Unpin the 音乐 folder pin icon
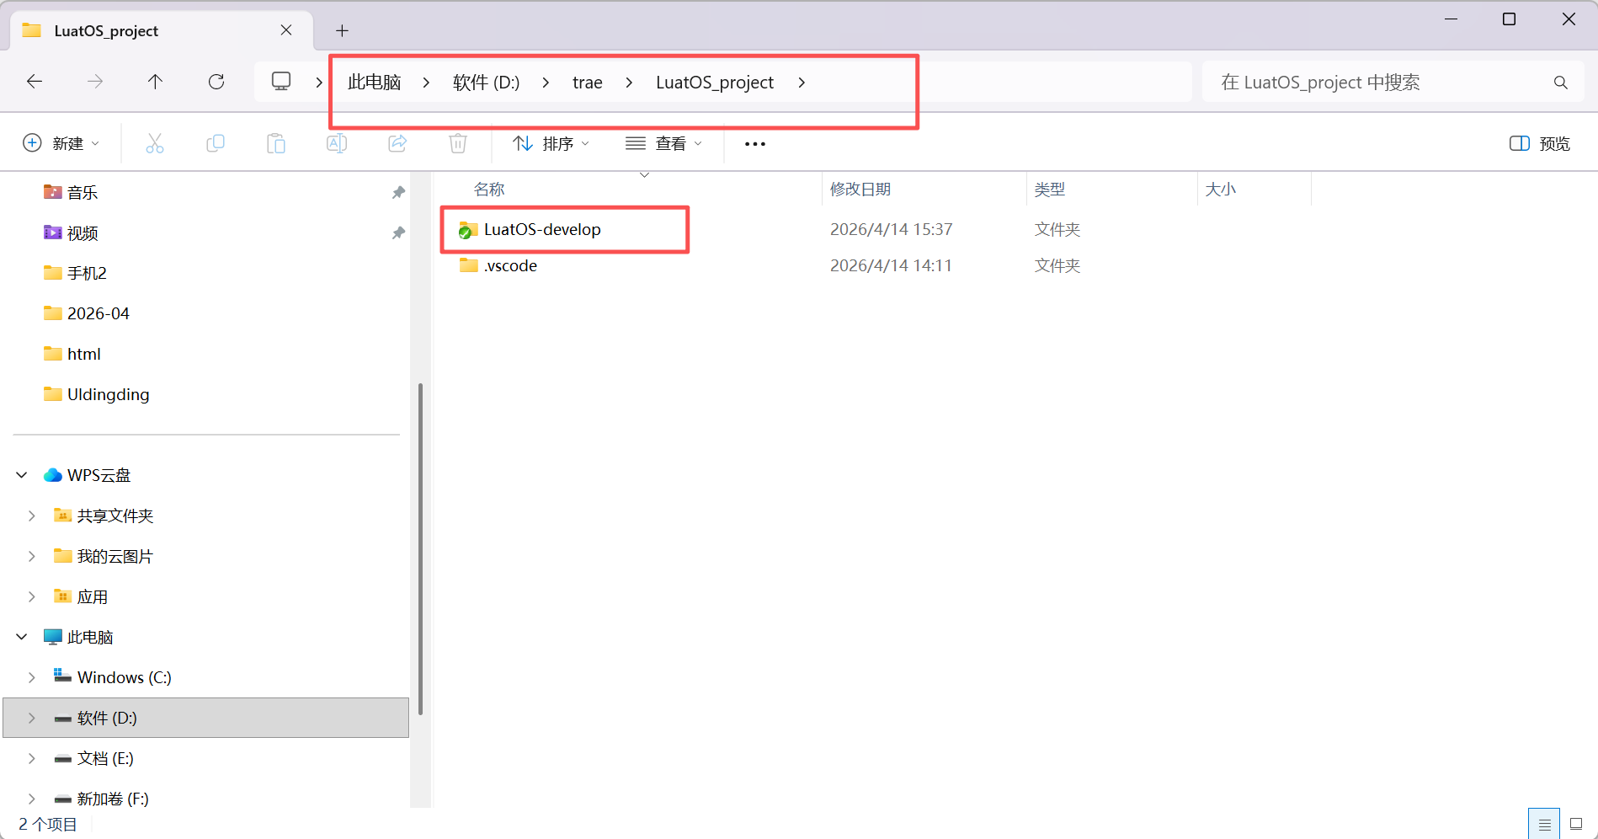1598x839 pixels. point(398,192)
